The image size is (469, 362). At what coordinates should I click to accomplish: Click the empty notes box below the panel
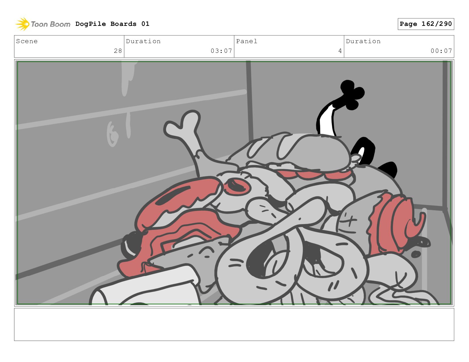pyautogui.click(x=234, y=325)
